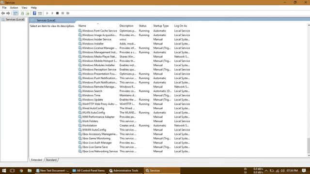The height and width of the screenshot is (174, 310).
Task: Select the Workstation service
Action: [x=134, y=126]
